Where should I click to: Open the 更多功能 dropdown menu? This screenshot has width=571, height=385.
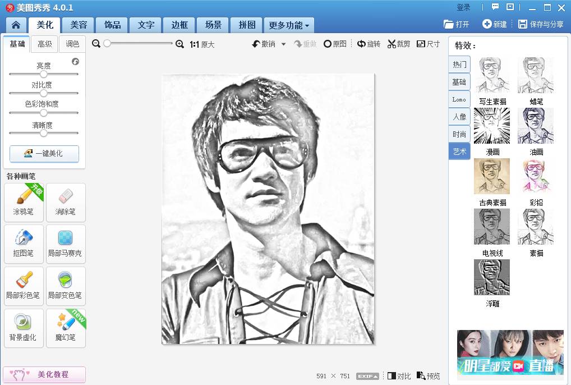(289, 25)
